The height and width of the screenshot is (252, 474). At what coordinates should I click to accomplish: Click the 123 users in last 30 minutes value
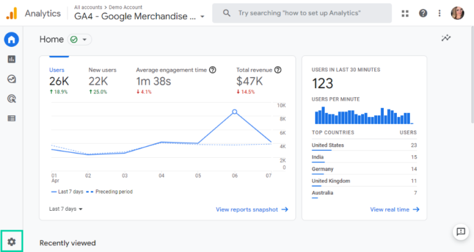pos(323,84)
